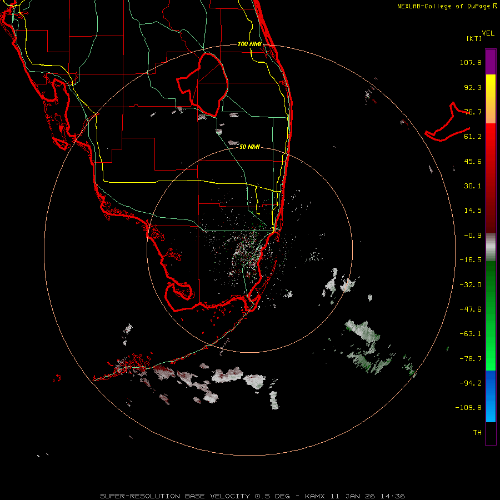Select the -78.7 legend value
Viewport: 500px width, 500px height.
pos(471,359)
